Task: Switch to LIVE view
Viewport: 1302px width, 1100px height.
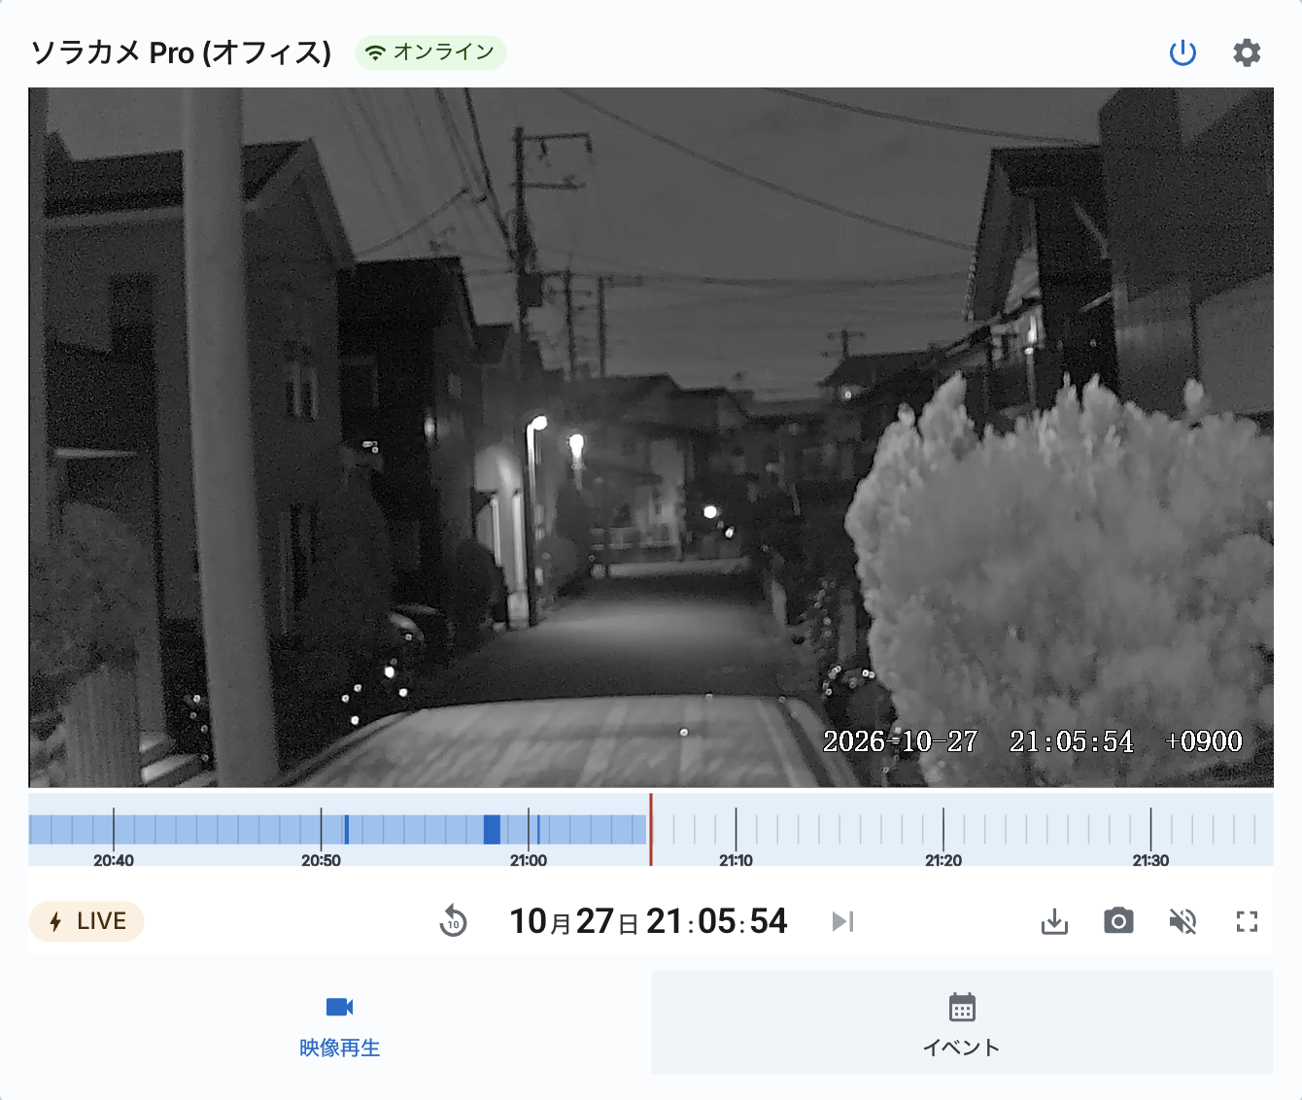Action: [x=86, y=921]
